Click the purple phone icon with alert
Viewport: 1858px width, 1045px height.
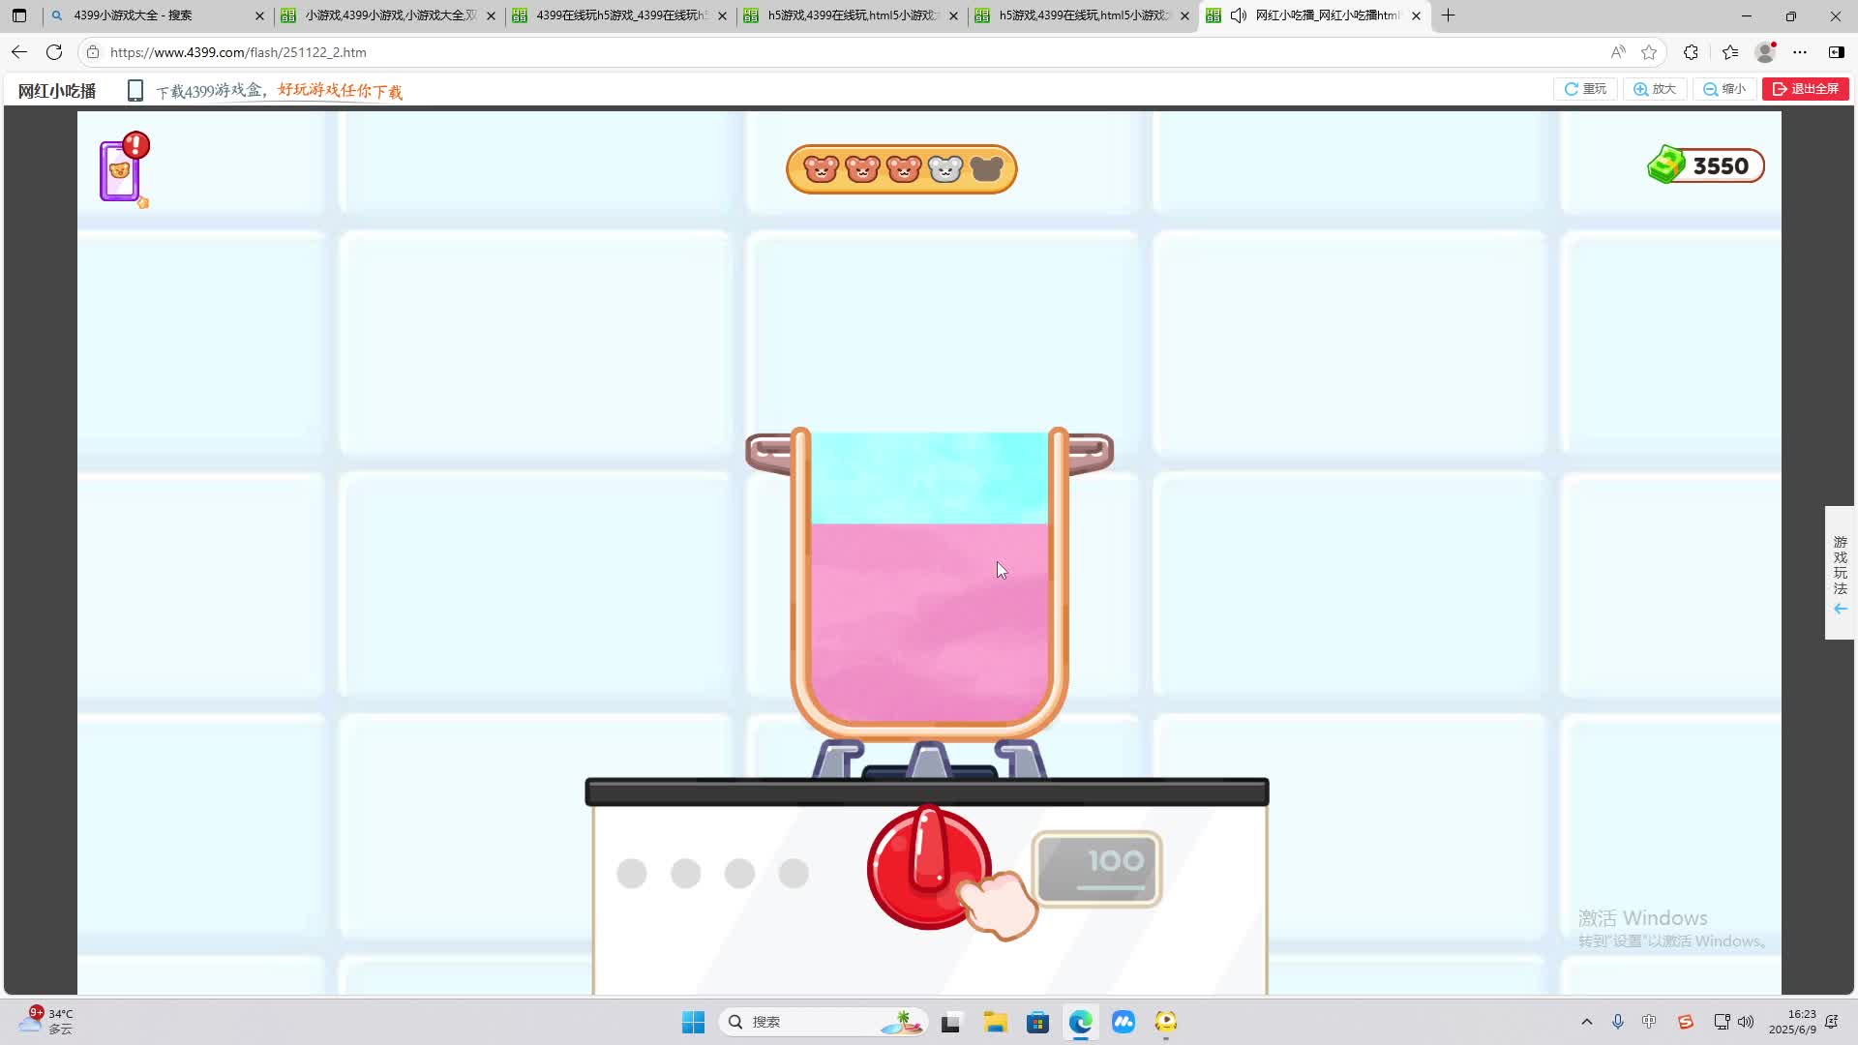point(121,170)
